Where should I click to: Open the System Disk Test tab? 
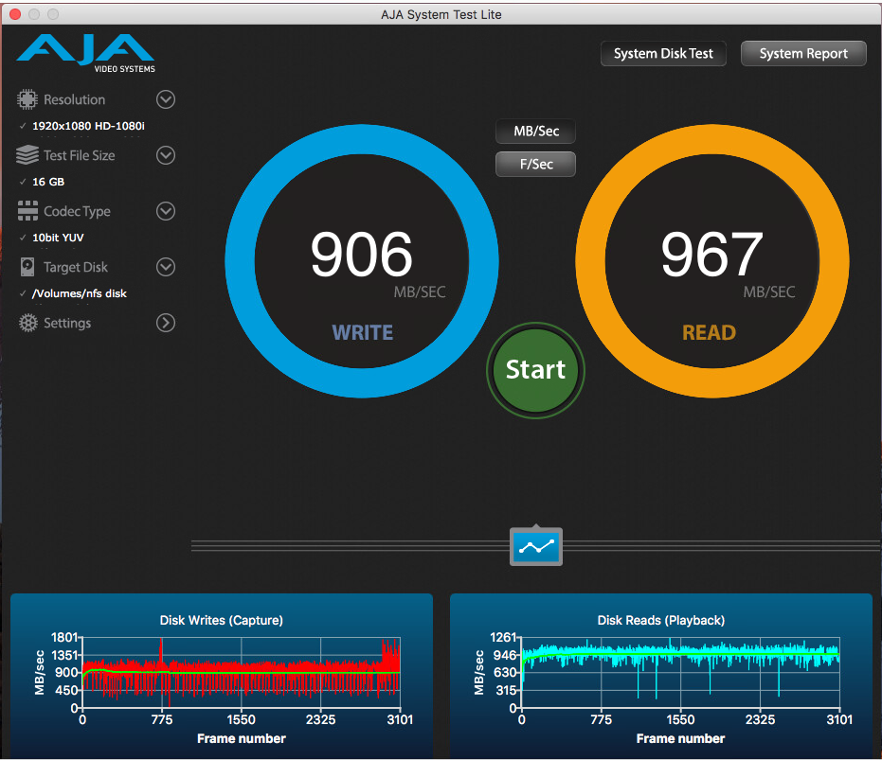coord(663,54)
